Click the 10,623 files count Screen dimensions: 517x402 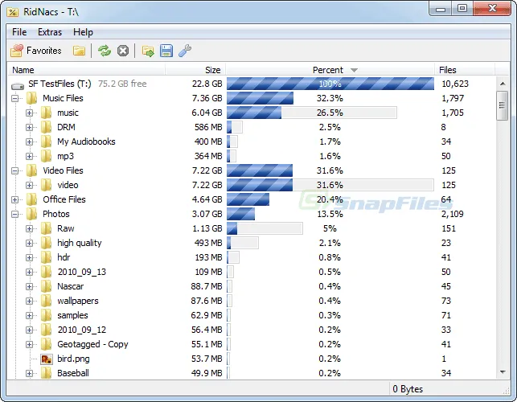click(x=454, y=84)
